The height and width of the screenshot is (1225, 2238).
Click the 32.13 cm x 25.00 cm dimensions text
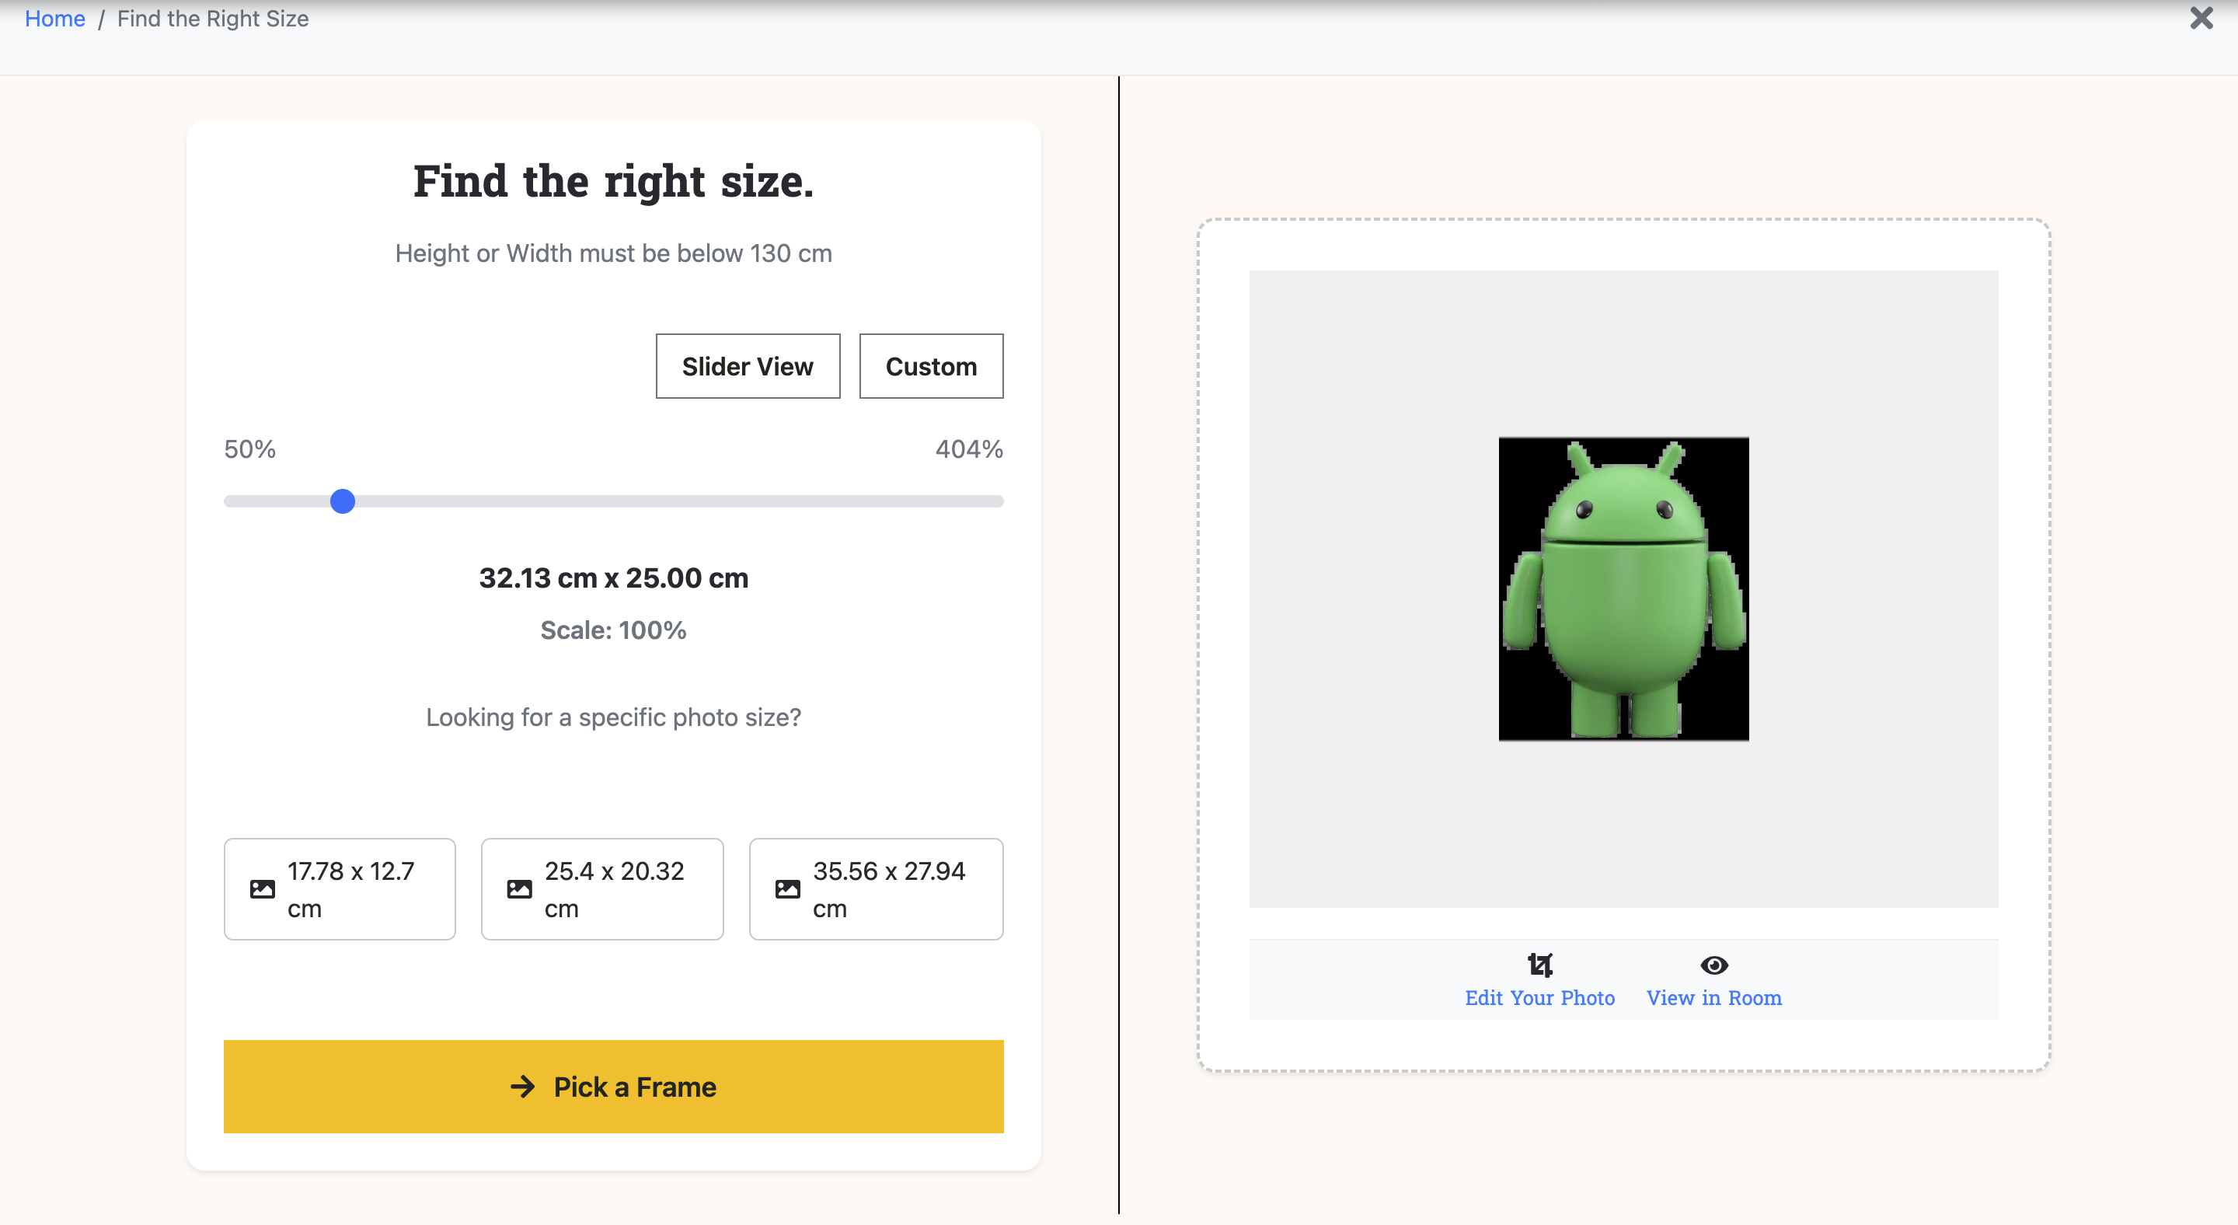pos(613,578)
